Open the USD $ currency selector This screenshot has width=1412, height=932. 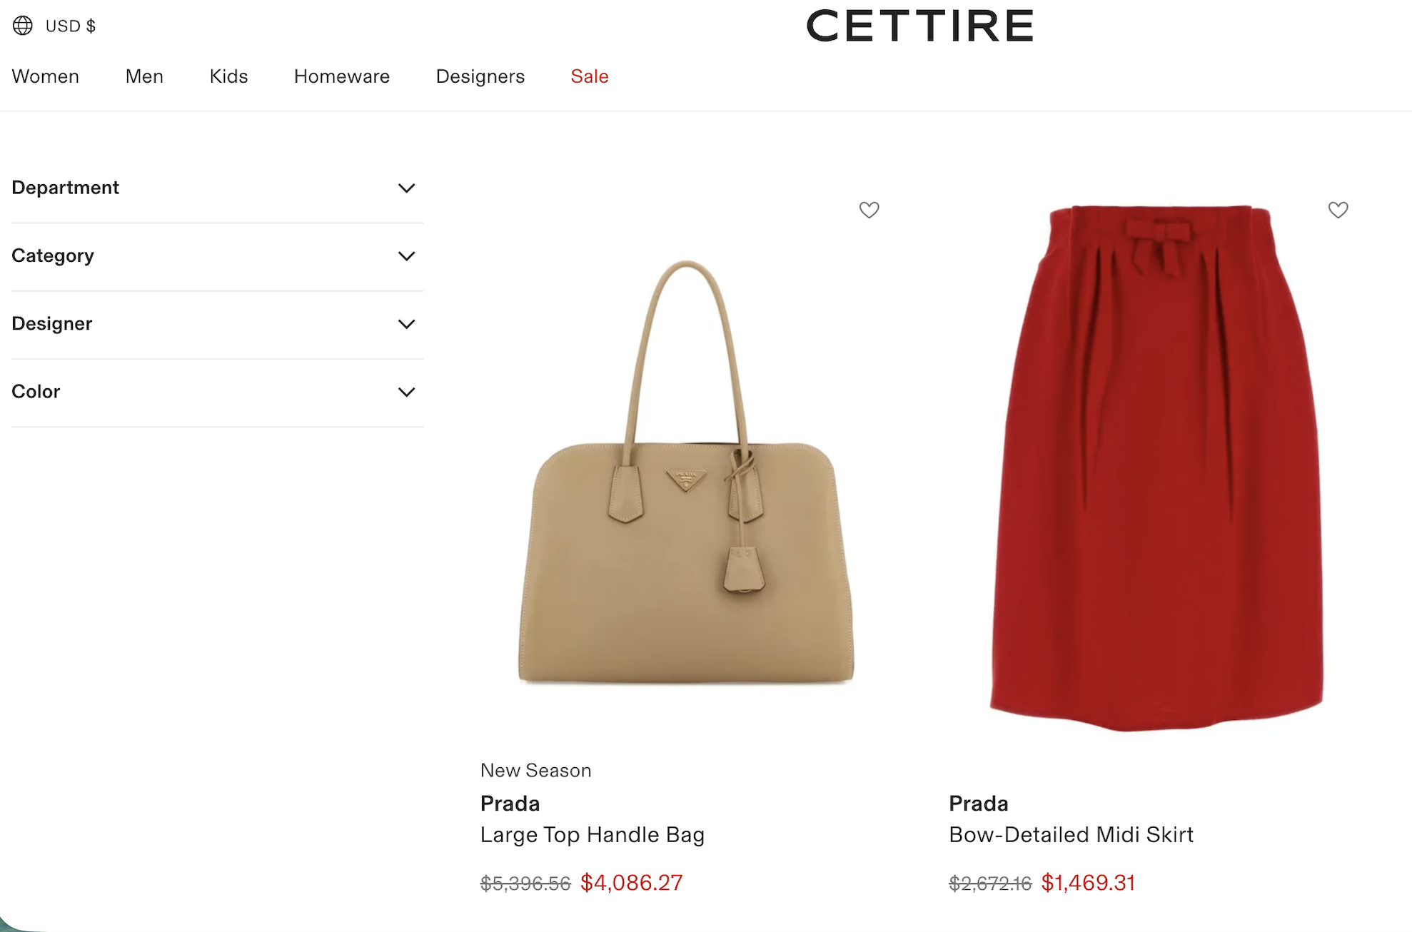coord(70,26)
